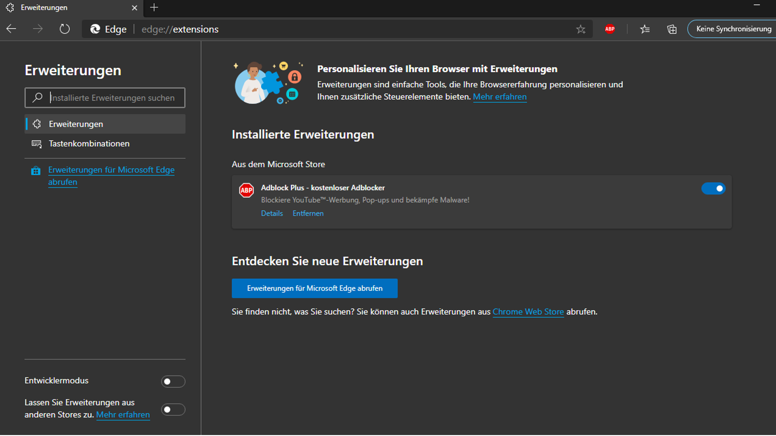
Task: Open the Chrome Web Store link
Action: (528, 312)
